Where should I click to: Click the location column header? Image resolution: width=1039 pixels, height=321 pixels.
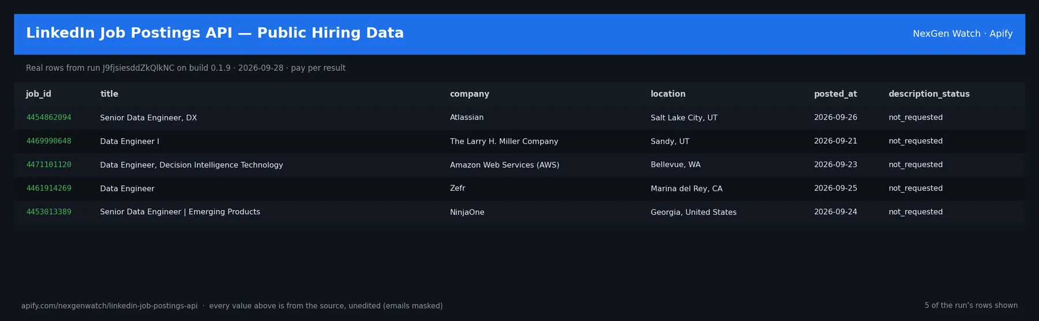tap(668, 94)
